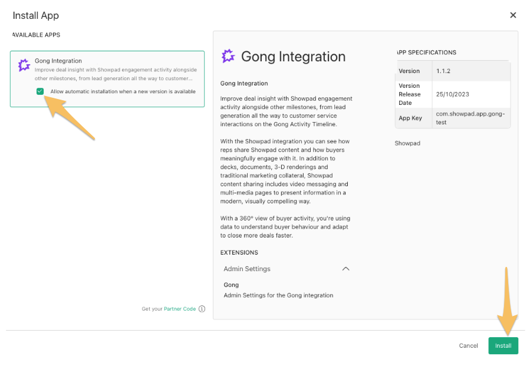
Task: Open the Partner Code link
Action: click(180, 309)
